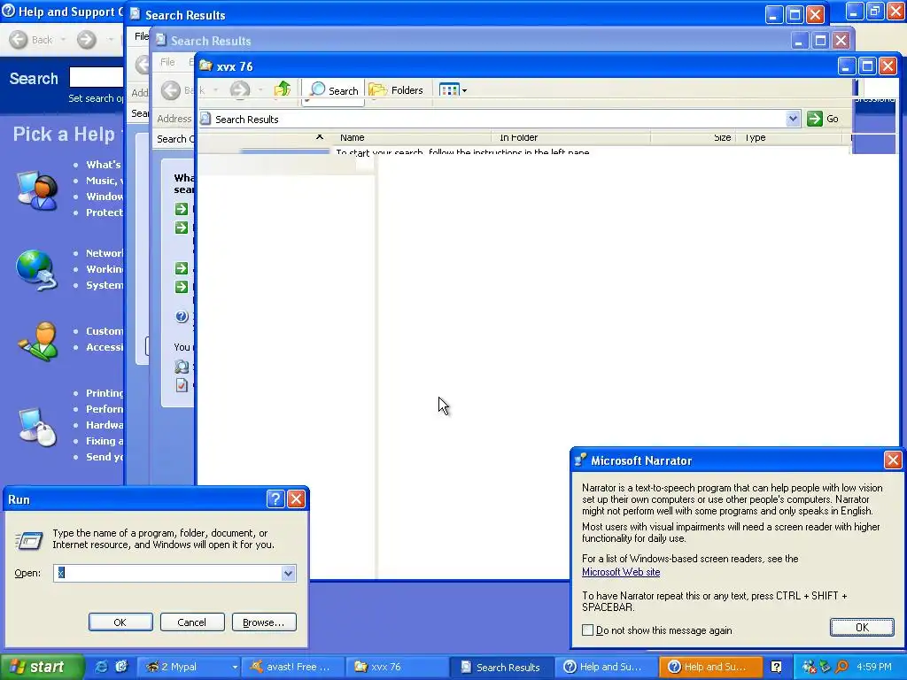Click the Help and Support search box

[x=96, y=77]
